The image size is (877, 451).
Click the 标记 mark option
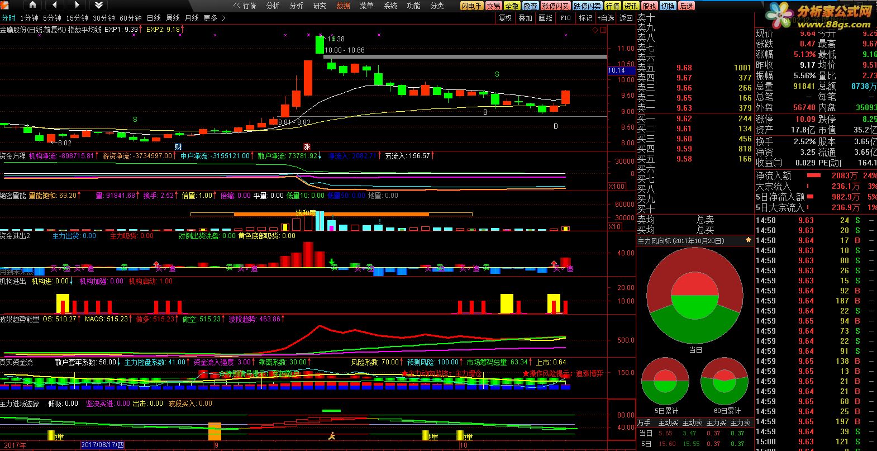coord(585,18)
